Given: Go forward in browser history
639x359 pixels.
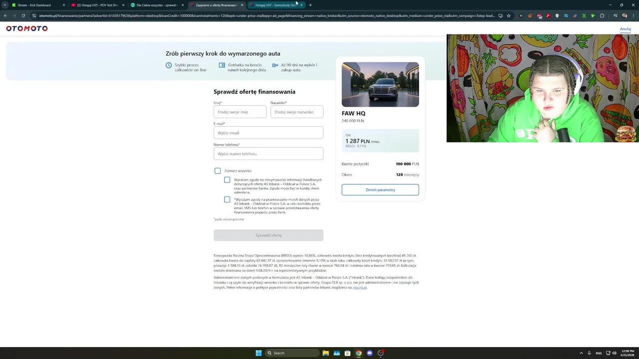Looking at the screenshot, I should click(14, 15).
